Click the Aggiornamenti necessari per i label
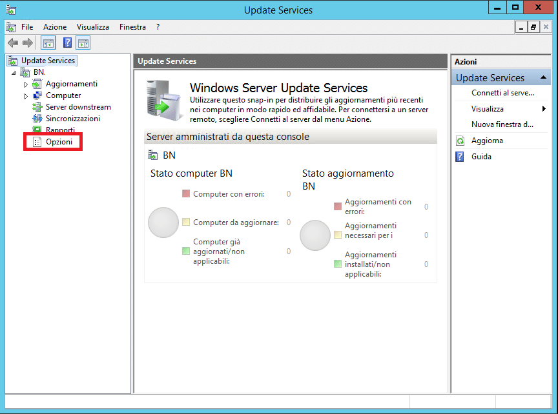Viewport: 558px width, 414px height. pyautogui.click(x=371, y=231)
